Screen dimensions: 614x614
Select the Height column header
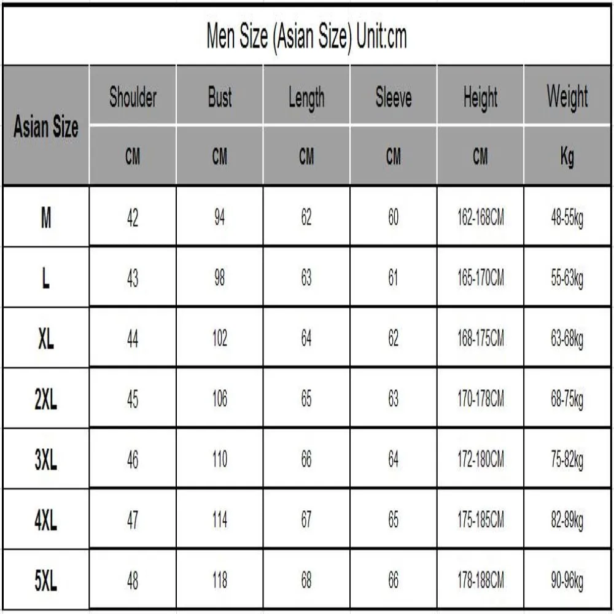481,95
